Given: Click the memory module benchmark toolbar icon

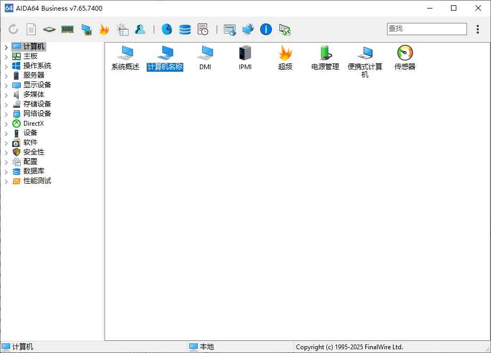Looking at the screenshot, I should click(x=67, y=29).
